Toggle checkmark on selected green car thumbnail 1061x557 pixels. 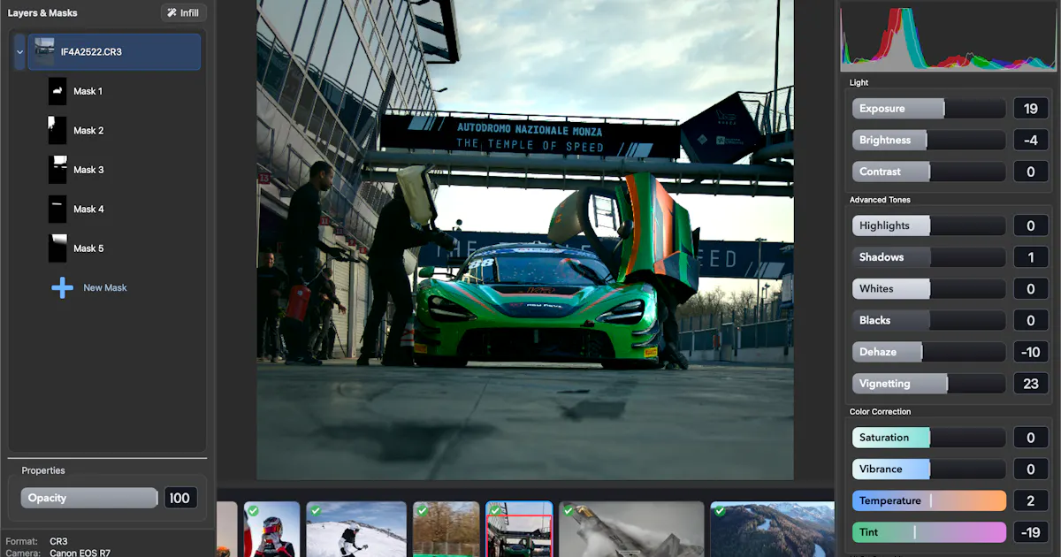coord(495,510)
